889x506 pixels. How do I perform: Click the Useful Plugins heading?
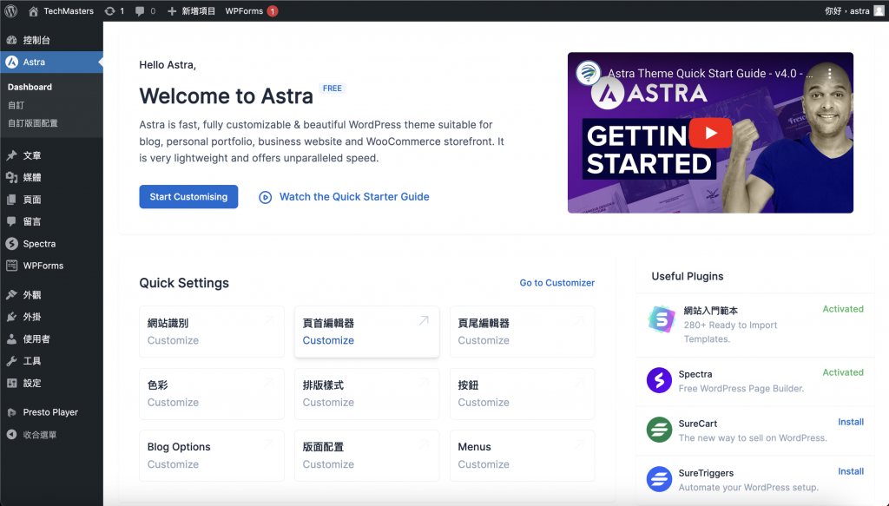coord(688,277)
